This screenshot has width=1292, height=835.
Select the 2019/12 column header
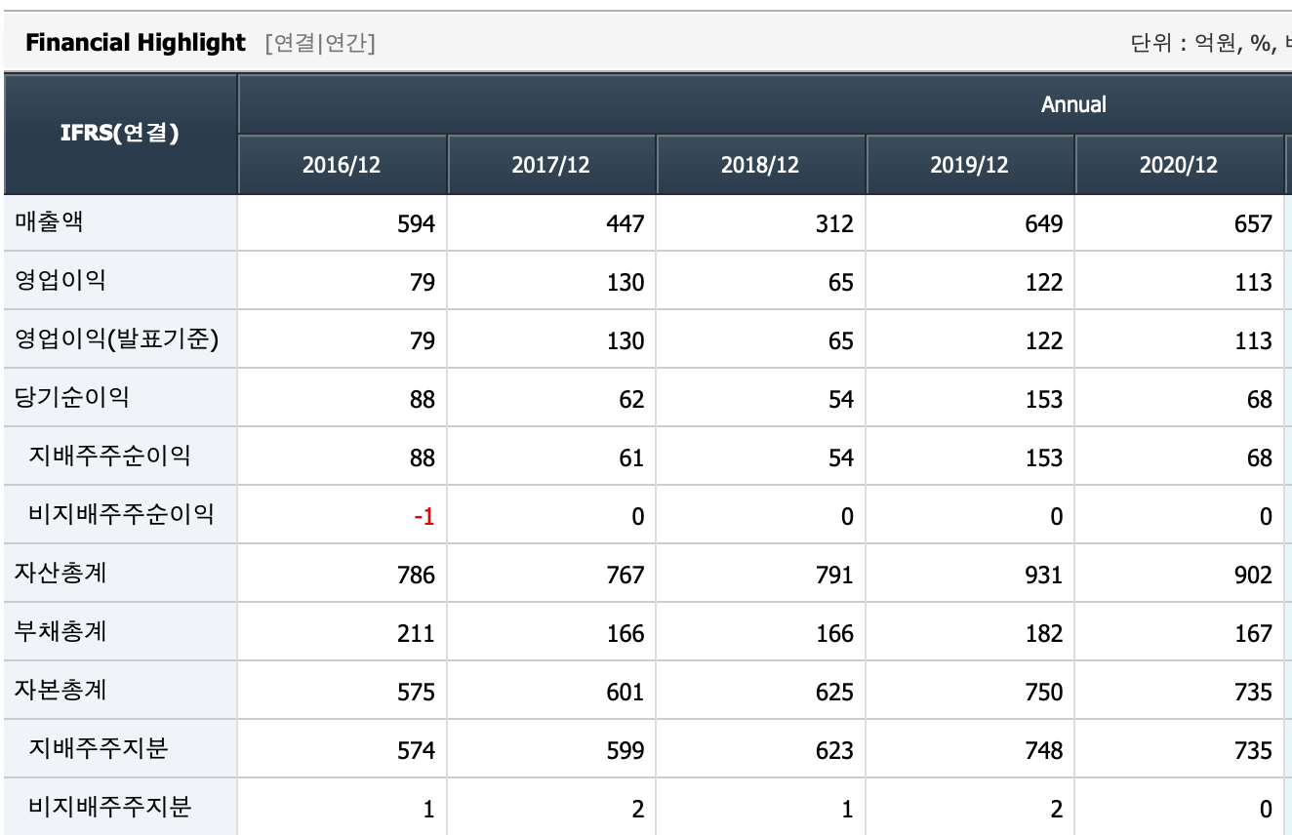tap(970, 164)
